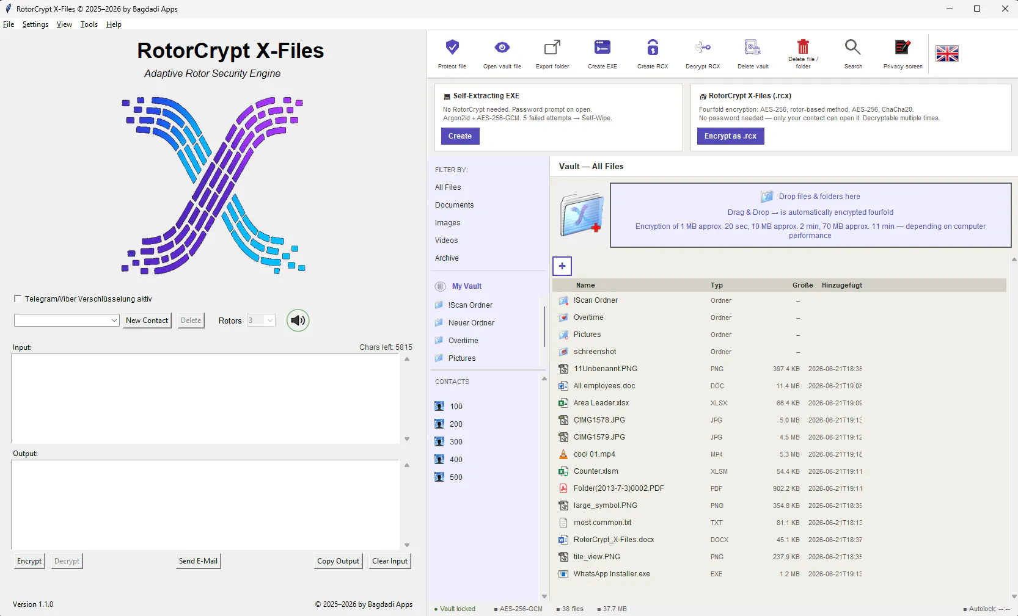Click the Search magnifier icon

click(853, 47)
